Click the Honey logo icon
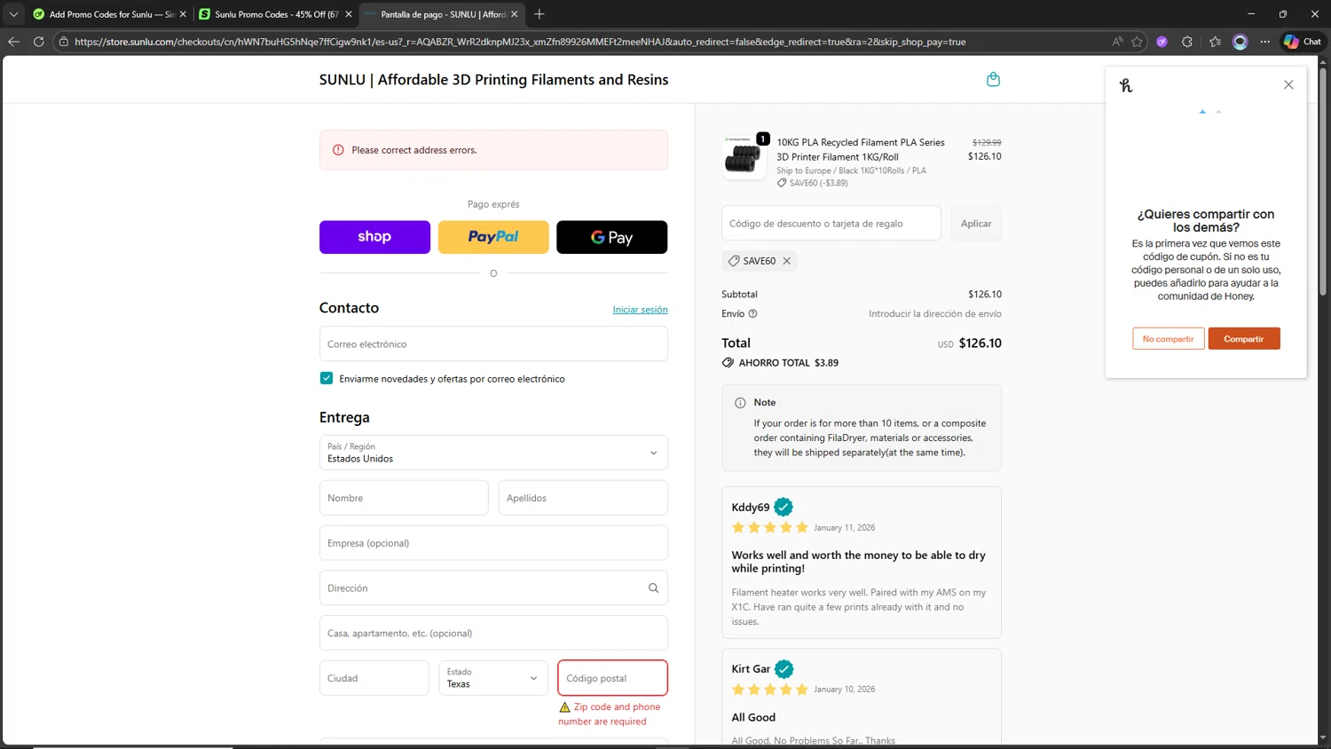Image resolution: width=1331 pixels, height=749 pixels. 1126,85
